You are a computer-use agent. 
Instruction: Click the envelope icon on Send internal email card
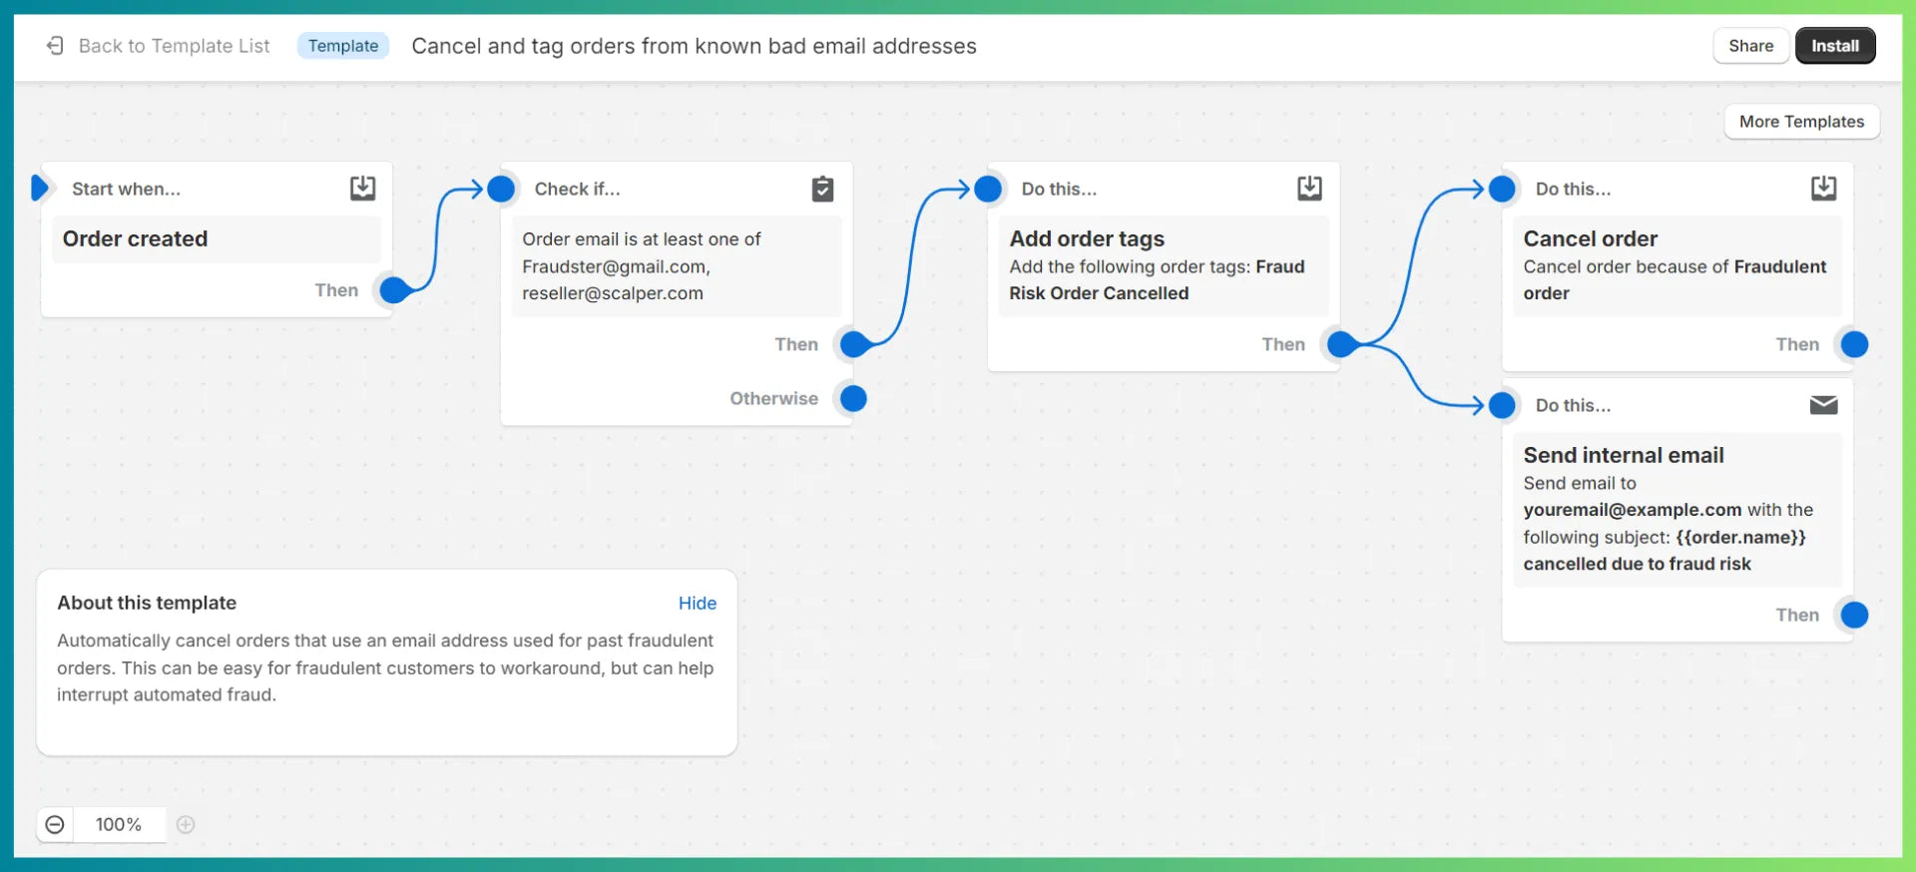coord(1823,405)
